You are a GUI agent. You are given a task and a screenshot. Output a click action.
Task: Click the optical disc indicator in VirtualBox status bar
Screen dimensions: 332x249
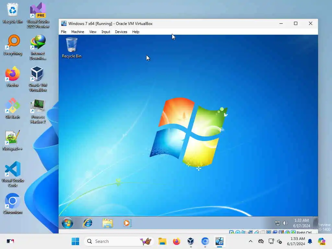(x=238, y=232)
